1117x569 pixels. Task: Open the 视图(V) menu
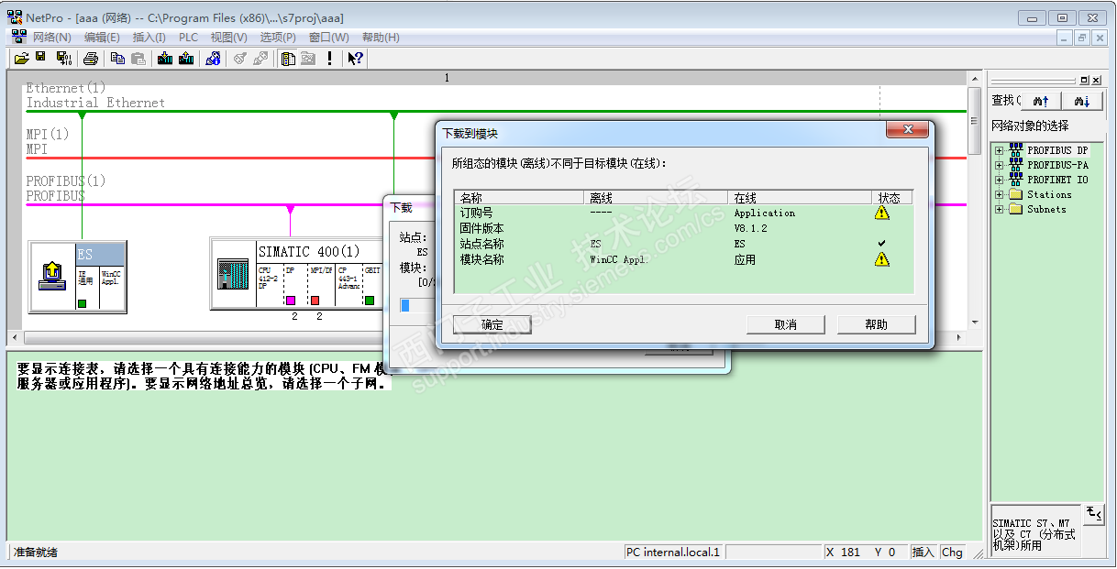(x=229, y=38)
